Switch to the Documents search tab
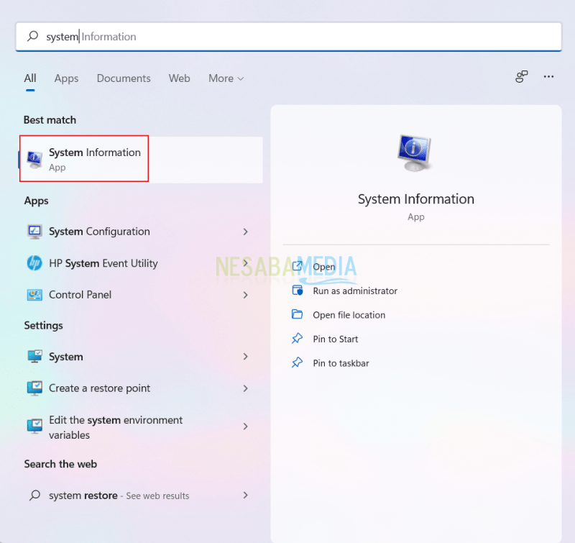Viewport: 575px width, 543px height. point(124,78)
